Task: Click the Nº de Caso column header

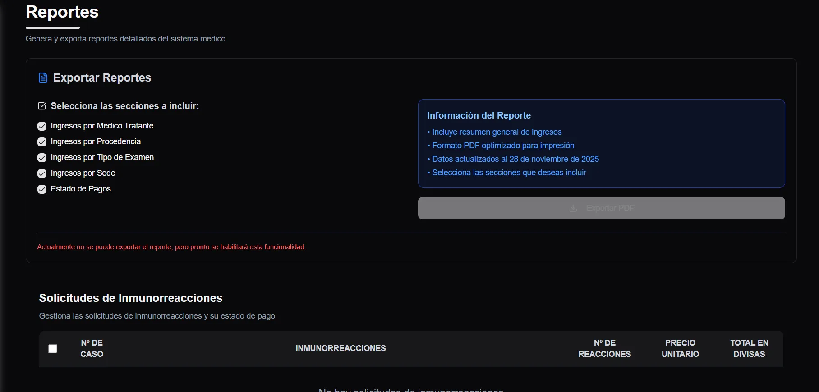Action: click(92, 348)
